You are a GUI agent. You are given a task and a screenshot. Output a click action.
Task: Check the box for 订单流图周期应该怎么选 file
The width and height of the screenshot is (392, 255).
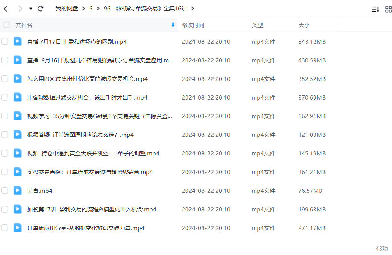(x=5, y=135)
